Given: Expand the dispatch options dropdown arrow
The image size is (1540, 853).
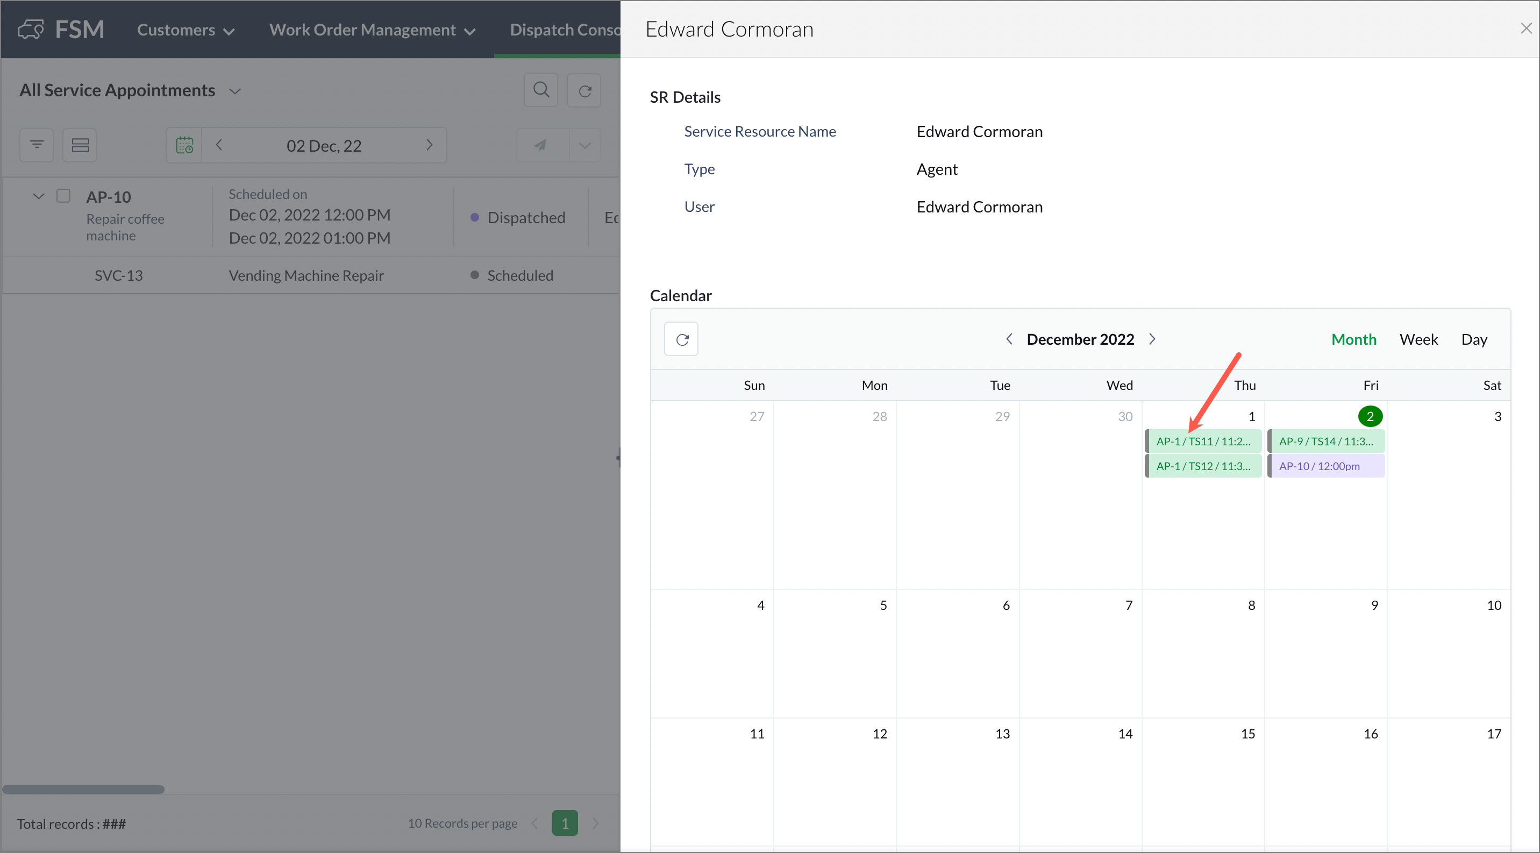Looking at the screenshot, I should click(x=584, y=145).
